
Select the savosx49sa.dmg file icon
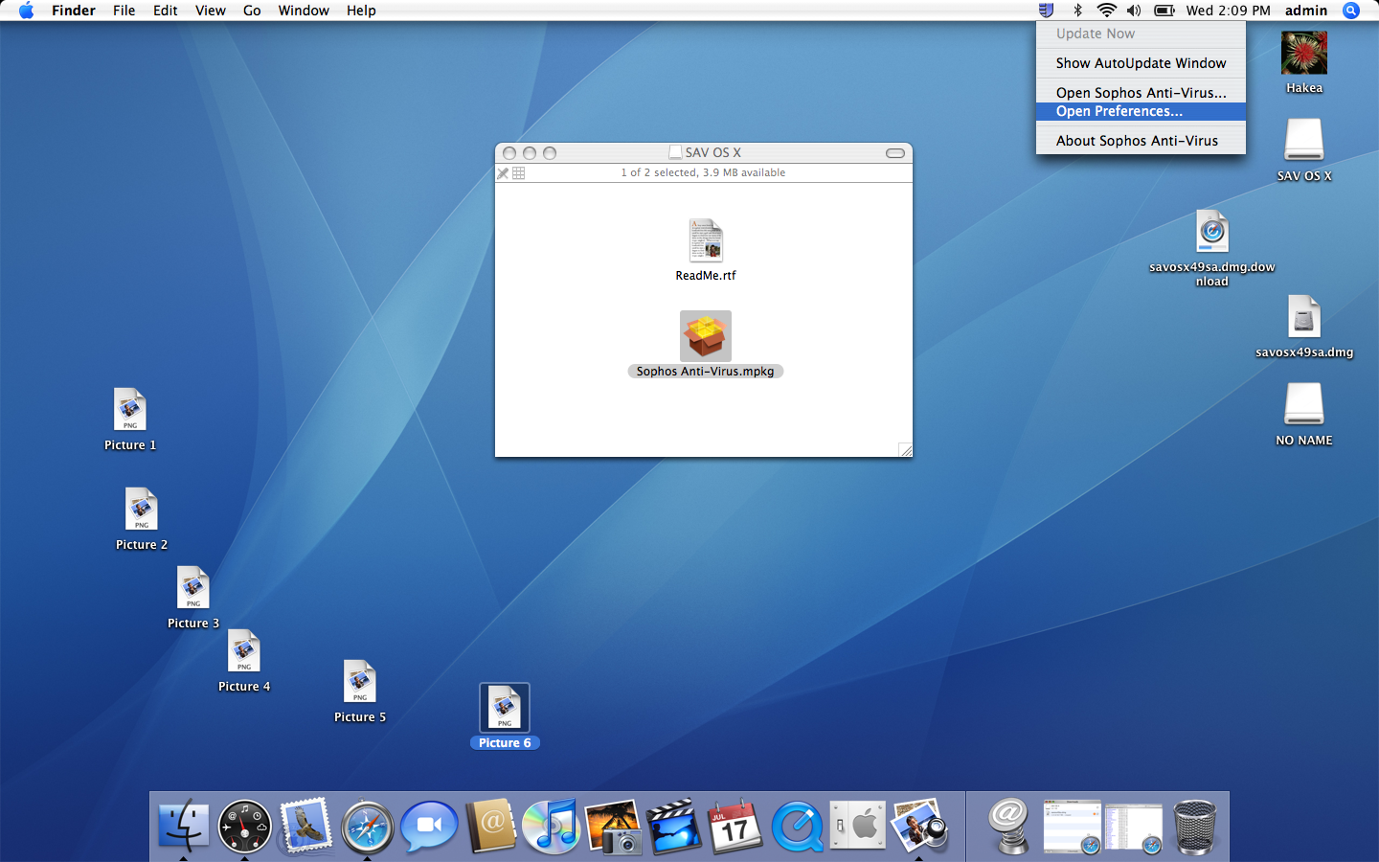(1304, 317)
